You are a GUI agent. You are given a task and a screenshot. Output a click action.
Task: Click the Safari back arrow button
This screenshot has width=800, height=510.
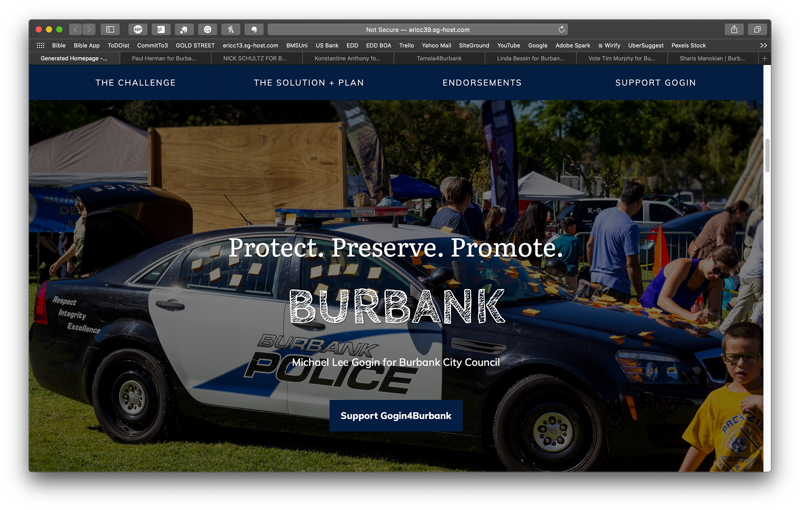(75, 30)
